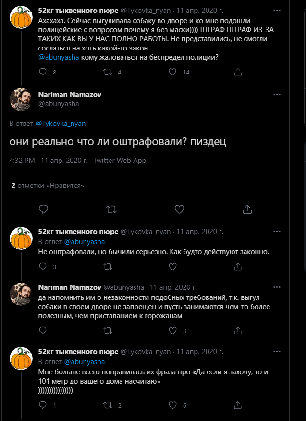Open the Twitter Web App link
The image size is (306, 421).
120,161
